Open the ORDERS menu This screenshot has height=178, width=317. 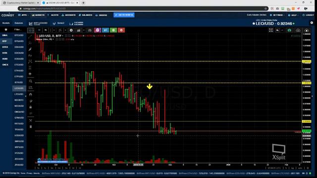pyautogui.click(x=101, y=15)
